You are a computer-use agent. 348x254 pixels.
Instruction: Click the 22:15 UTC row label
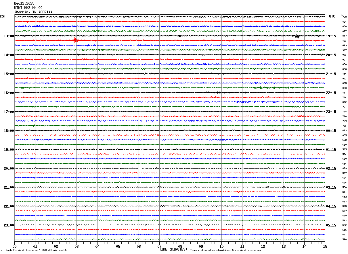331,93
